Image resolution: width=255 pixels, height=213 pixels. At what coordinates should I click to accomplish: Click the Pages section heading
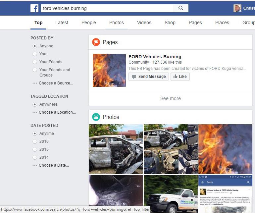[110, 42]
